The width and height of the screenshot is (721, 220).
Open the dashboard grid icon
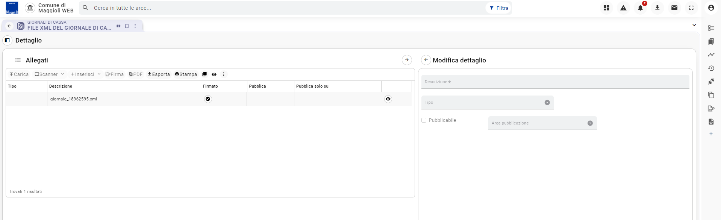tap(606, 8)
